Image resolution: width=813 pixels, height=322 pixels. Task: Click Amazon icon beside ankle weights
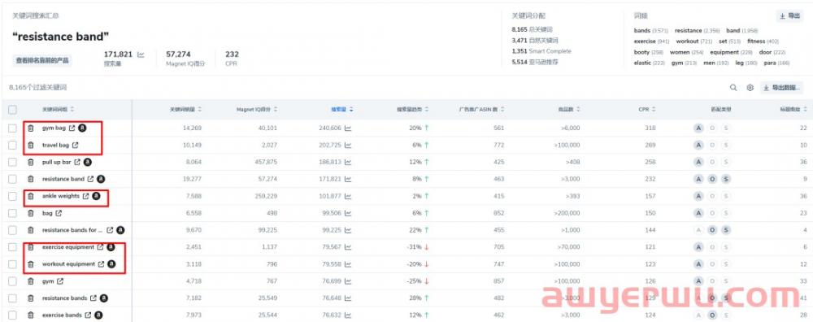96,197
